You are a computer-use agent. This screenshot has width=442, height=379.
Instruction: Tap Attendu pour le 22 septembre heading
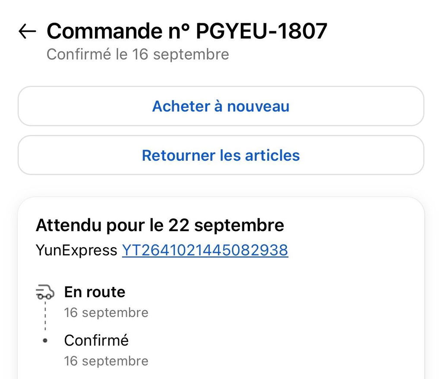160,225
